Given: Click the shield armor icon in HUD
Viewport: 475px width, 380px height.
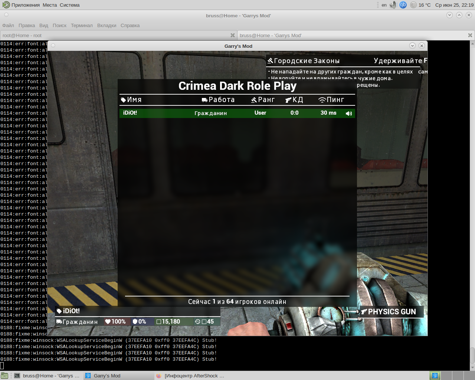Looking at the screenshot, I should click(x=135, y=322).
